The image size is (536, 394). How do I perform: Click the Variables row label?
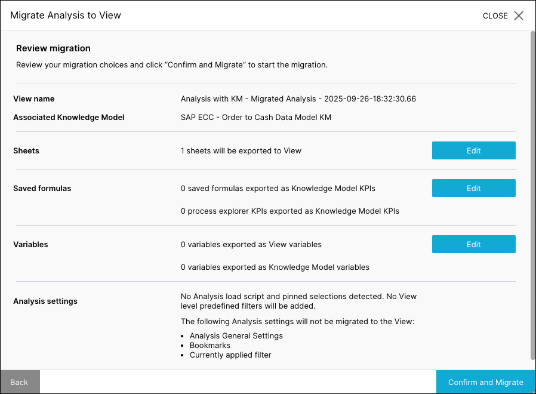(30, 245)
